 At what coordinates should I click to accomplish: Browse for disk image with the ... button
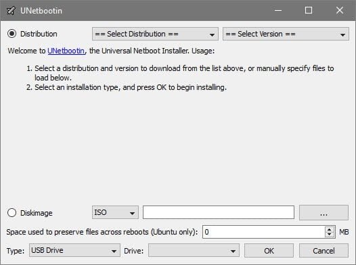click(324, 213)
